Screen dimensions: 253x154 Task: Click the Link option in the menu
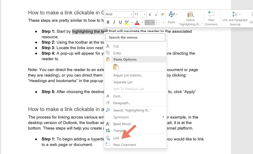(116, 138)
